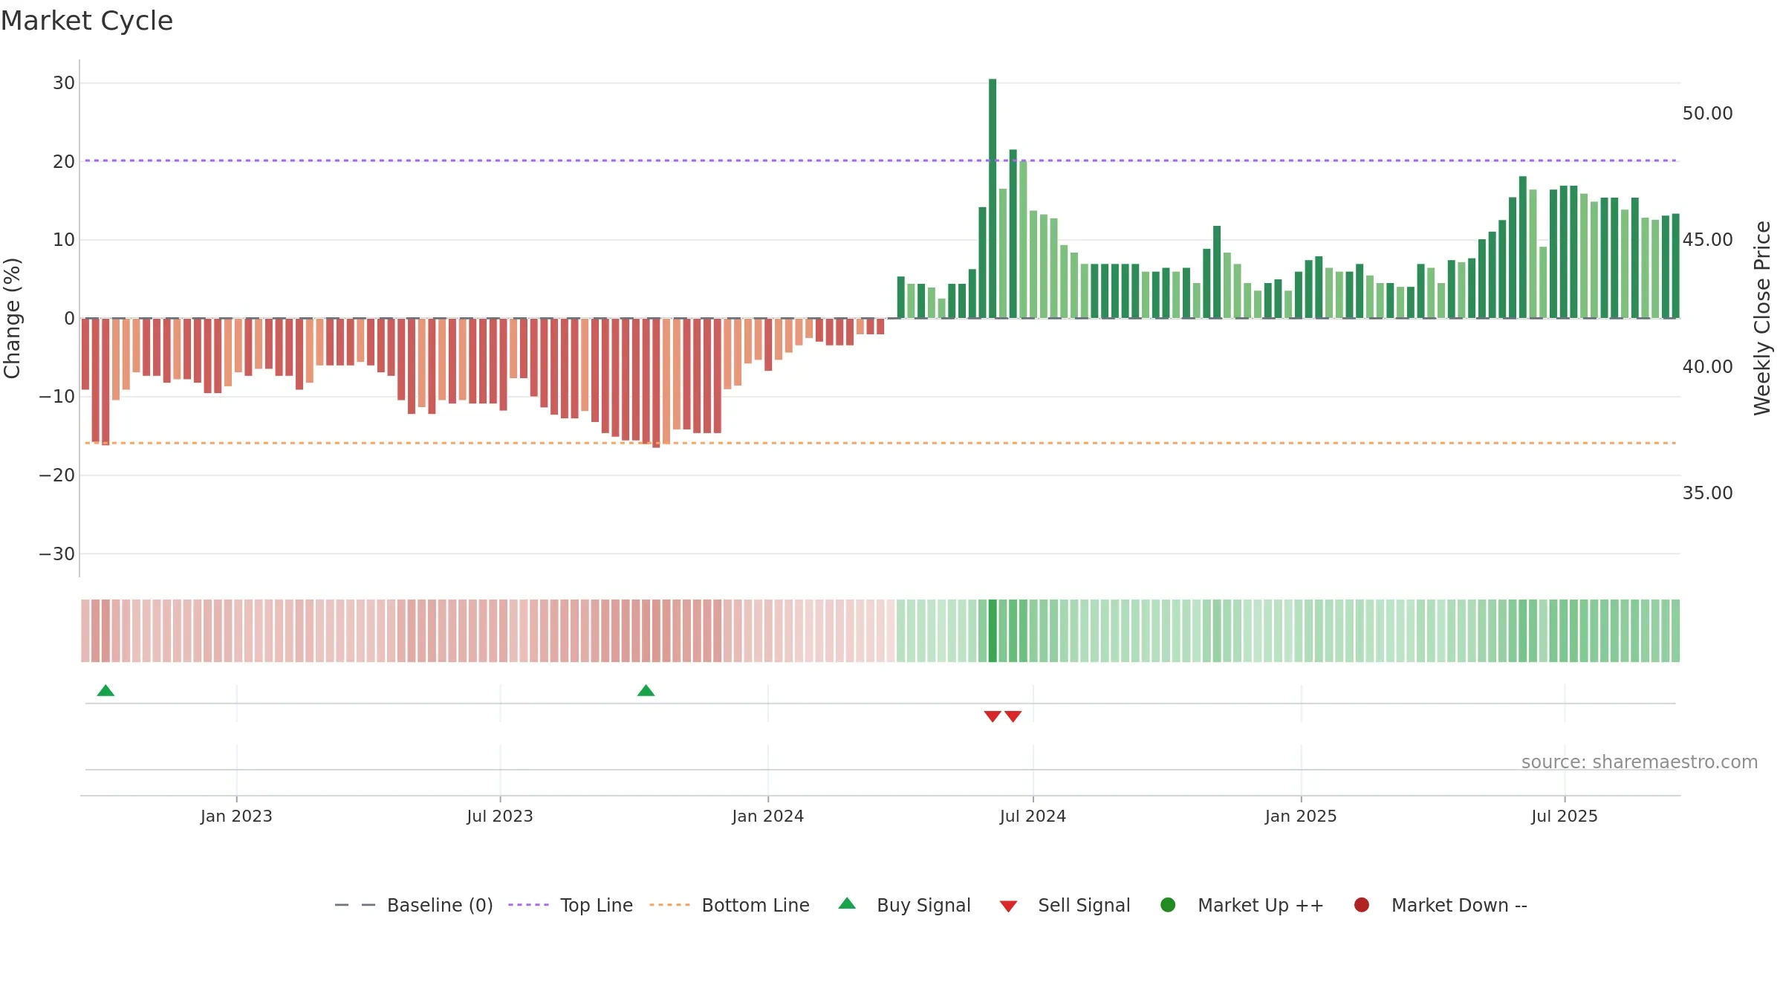
Task: Click the source: sharemaestro.com text
Action: [1640, 762]
